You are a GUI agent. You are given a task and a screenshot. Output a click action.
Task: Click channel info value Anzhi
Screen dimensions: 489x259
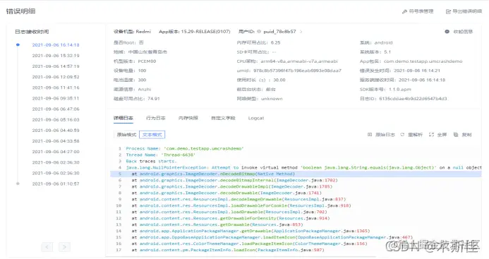point(145,89)
